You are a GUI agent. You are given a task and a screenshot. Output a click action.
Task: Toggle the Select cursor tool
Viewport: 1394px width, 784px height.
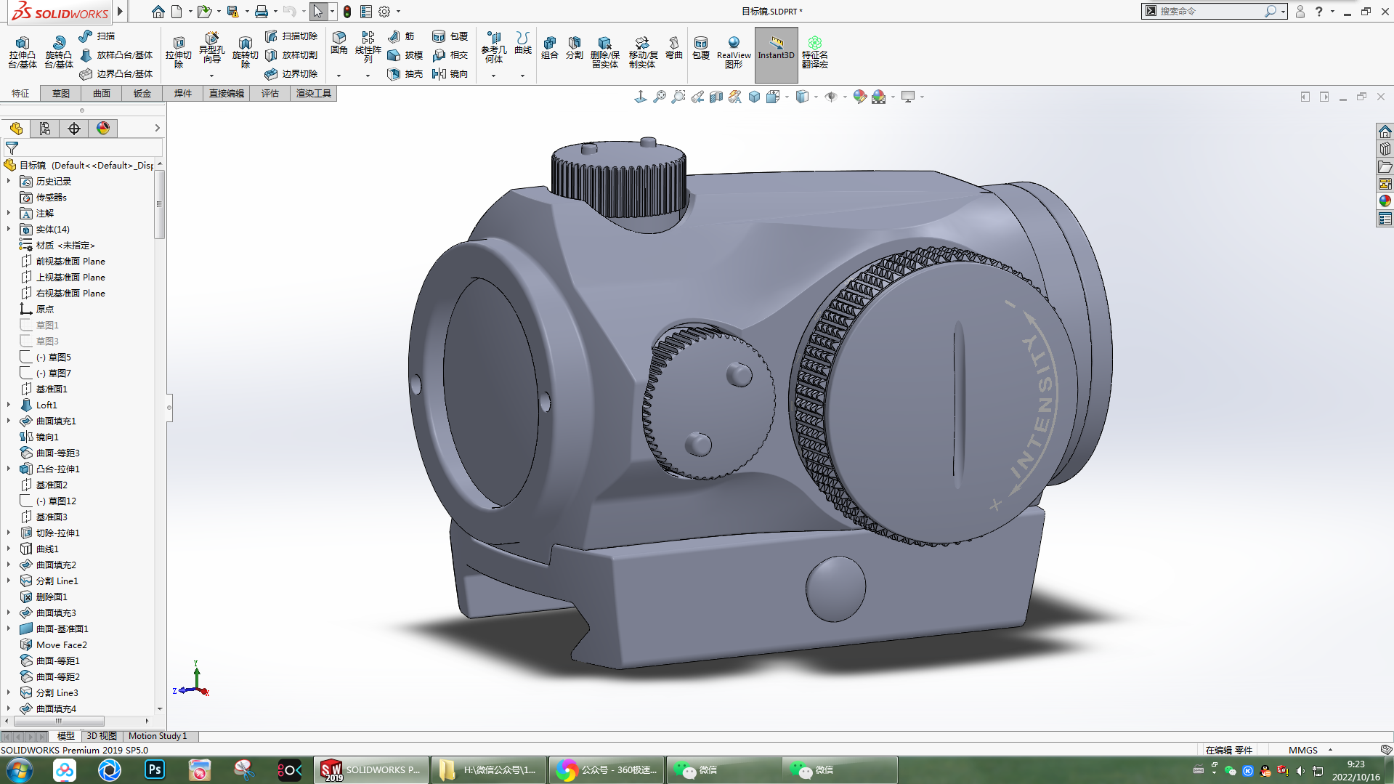pos(317,12)
